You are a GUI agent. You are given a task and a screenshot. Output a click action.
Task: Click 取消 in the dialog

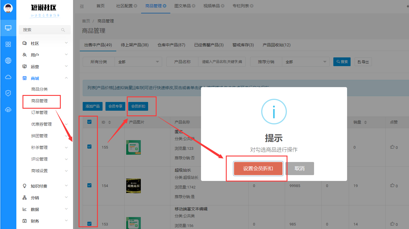coord(300,168)
